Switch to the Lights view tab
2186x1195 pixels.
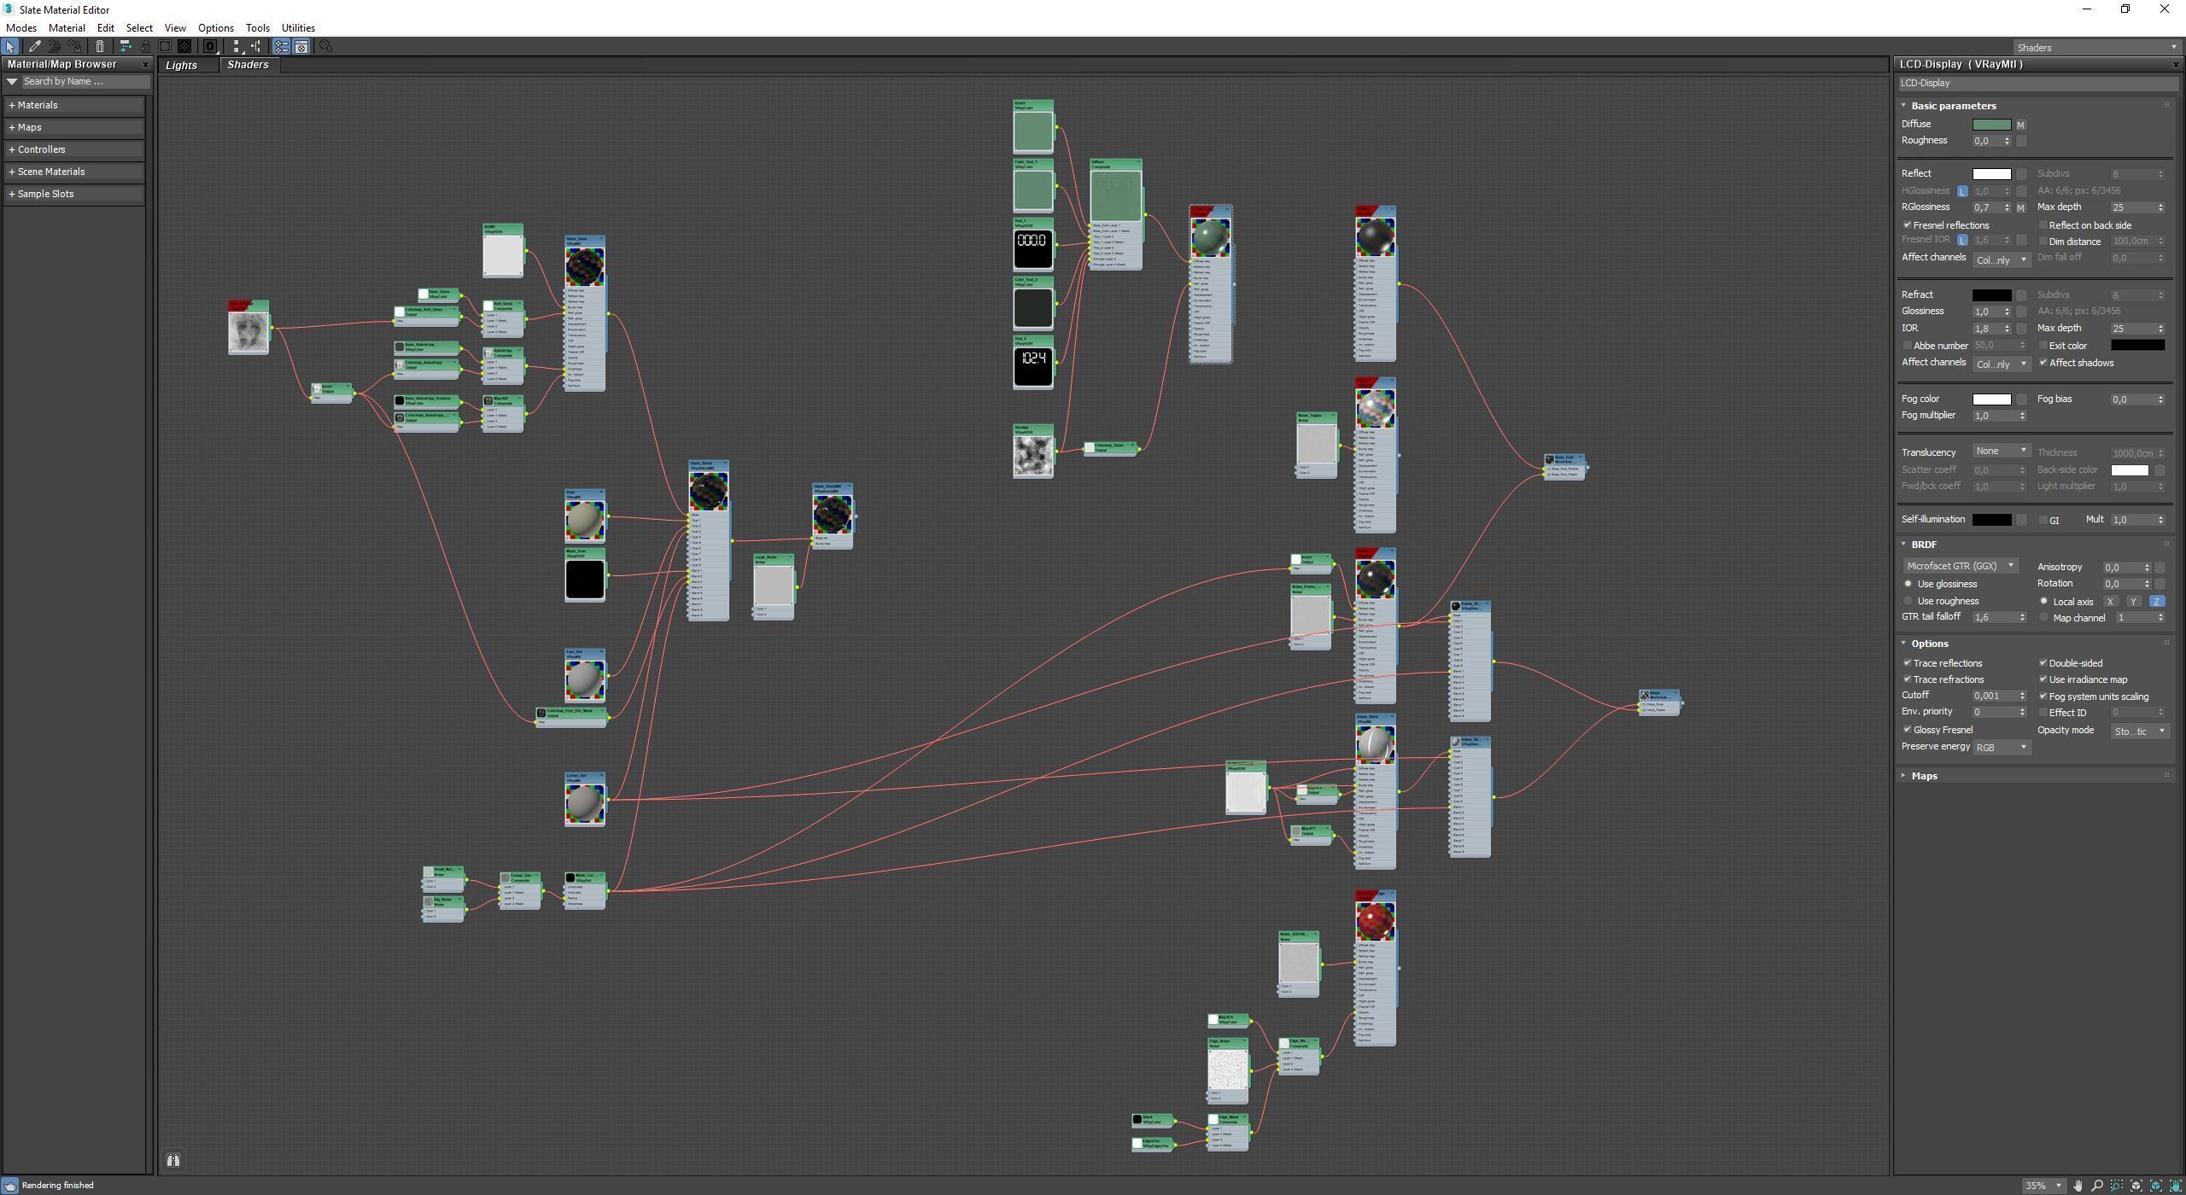[x=181, y=65]
